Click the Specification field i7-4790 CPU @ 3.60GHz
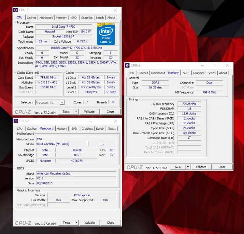Viewport: 244px width, 234px height. 77,48
